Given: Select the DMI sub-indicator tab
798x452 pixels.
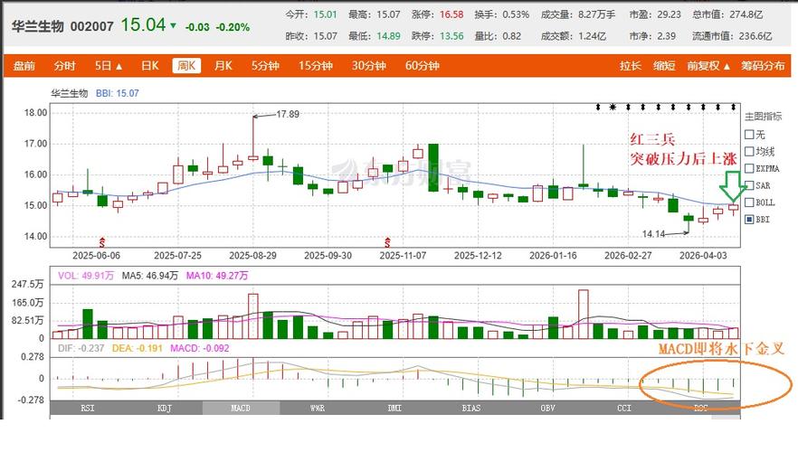Looking at the screenshot, I should (394, 408).
